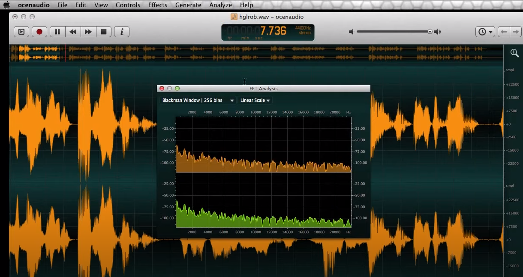The width and height of the screenshot is (523, 277).
Task: Select the clock time-display button
Action: (x=482, y=31)
